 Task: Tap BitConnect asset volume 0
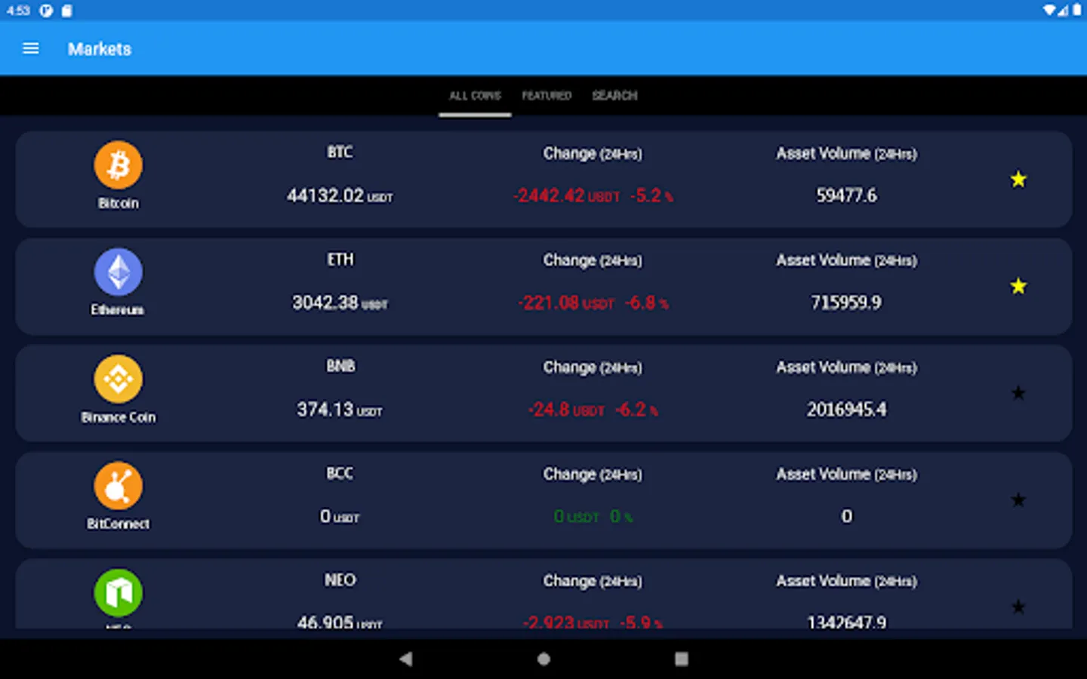tap(846, 517)
